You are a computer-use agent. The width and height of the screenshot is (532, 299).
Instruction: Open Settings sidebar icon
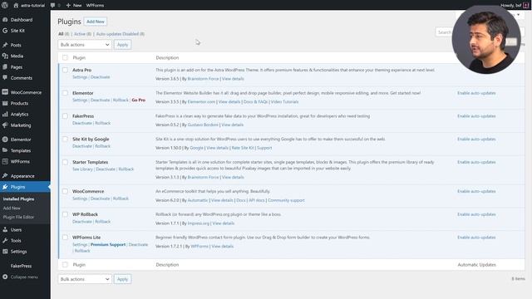(5, 252)
